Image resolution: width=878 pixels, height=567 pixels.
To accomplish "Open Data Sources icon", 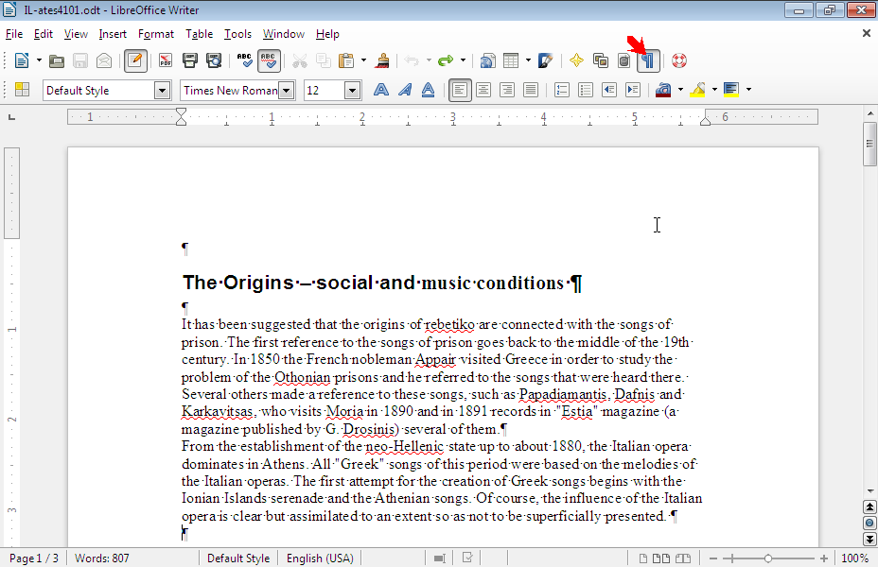I will click(623, 60).
